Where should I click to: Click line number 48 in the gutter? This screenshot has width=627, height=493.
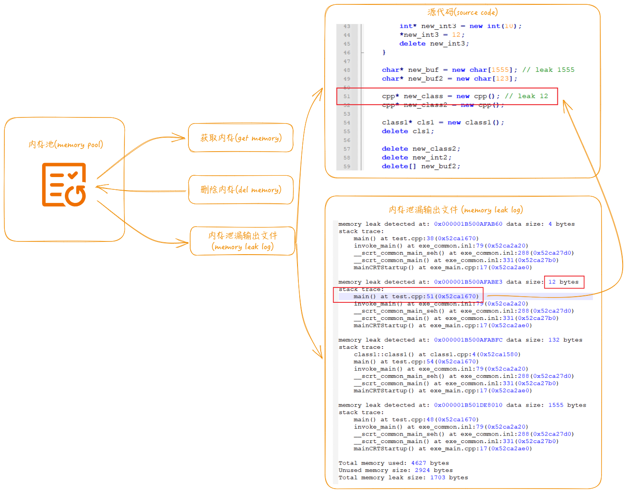pos(347,70)
